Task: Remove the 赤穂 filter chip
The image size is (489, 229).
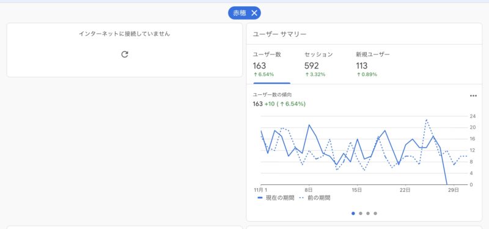Action: [x=254, y=13]
